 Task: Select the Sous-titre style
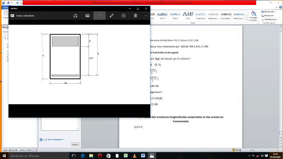pos(200,16)
